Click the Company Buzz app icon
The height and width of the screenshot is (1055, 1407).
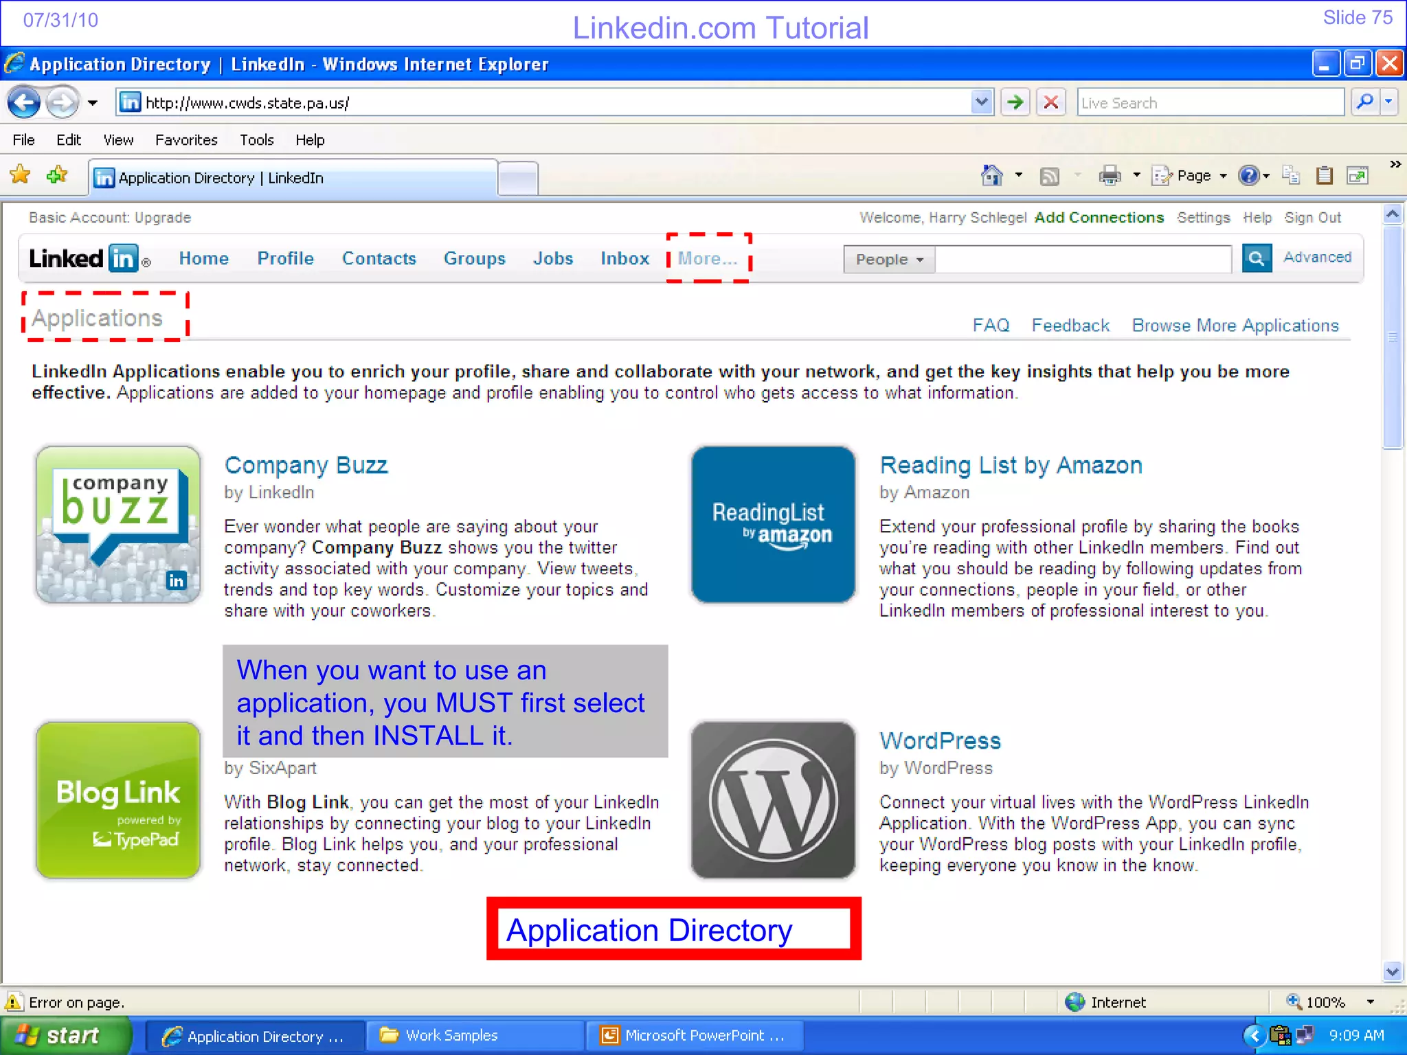(x=118, y=525)
